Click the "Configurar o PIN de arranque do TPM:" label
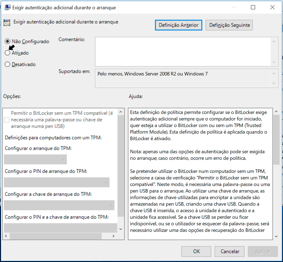Viewport: 283px width, 262px height. (x=46, y=171)
